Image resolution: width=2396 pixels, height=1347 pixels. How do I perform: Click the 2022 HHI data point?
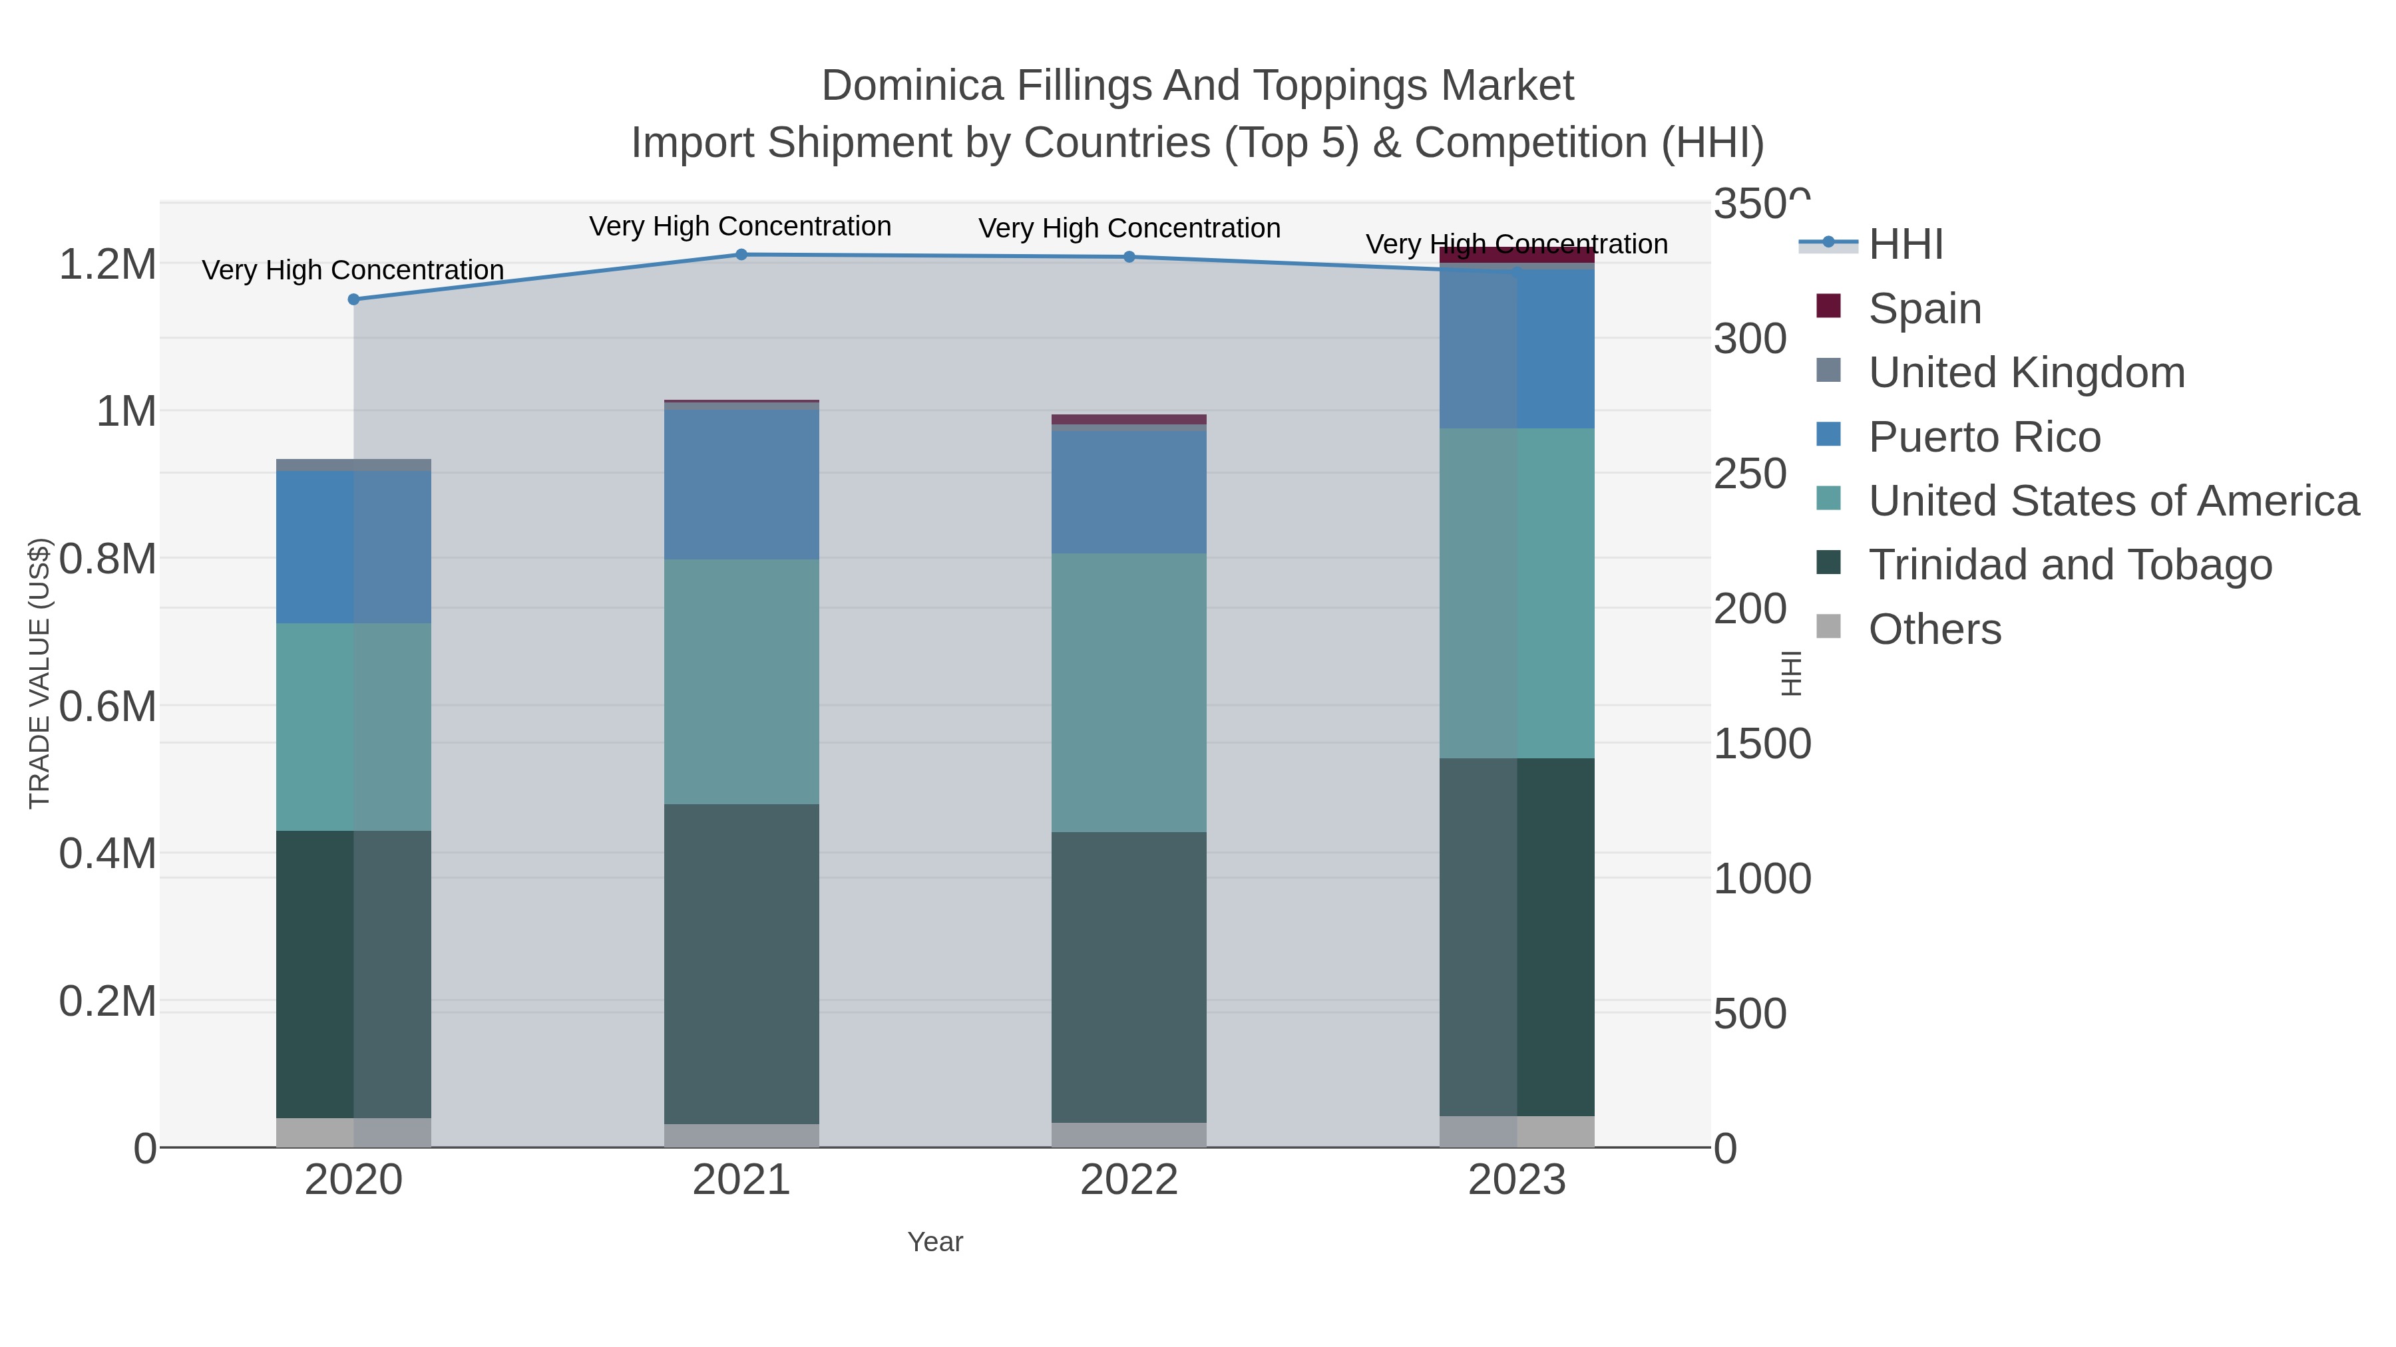click(1129, 257)
